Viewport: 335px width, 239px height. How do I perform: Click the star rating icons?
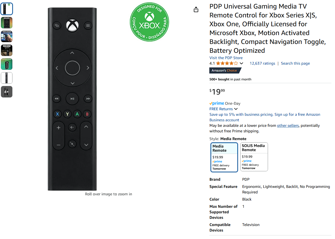pyautogui.click(x=227, y=63)
